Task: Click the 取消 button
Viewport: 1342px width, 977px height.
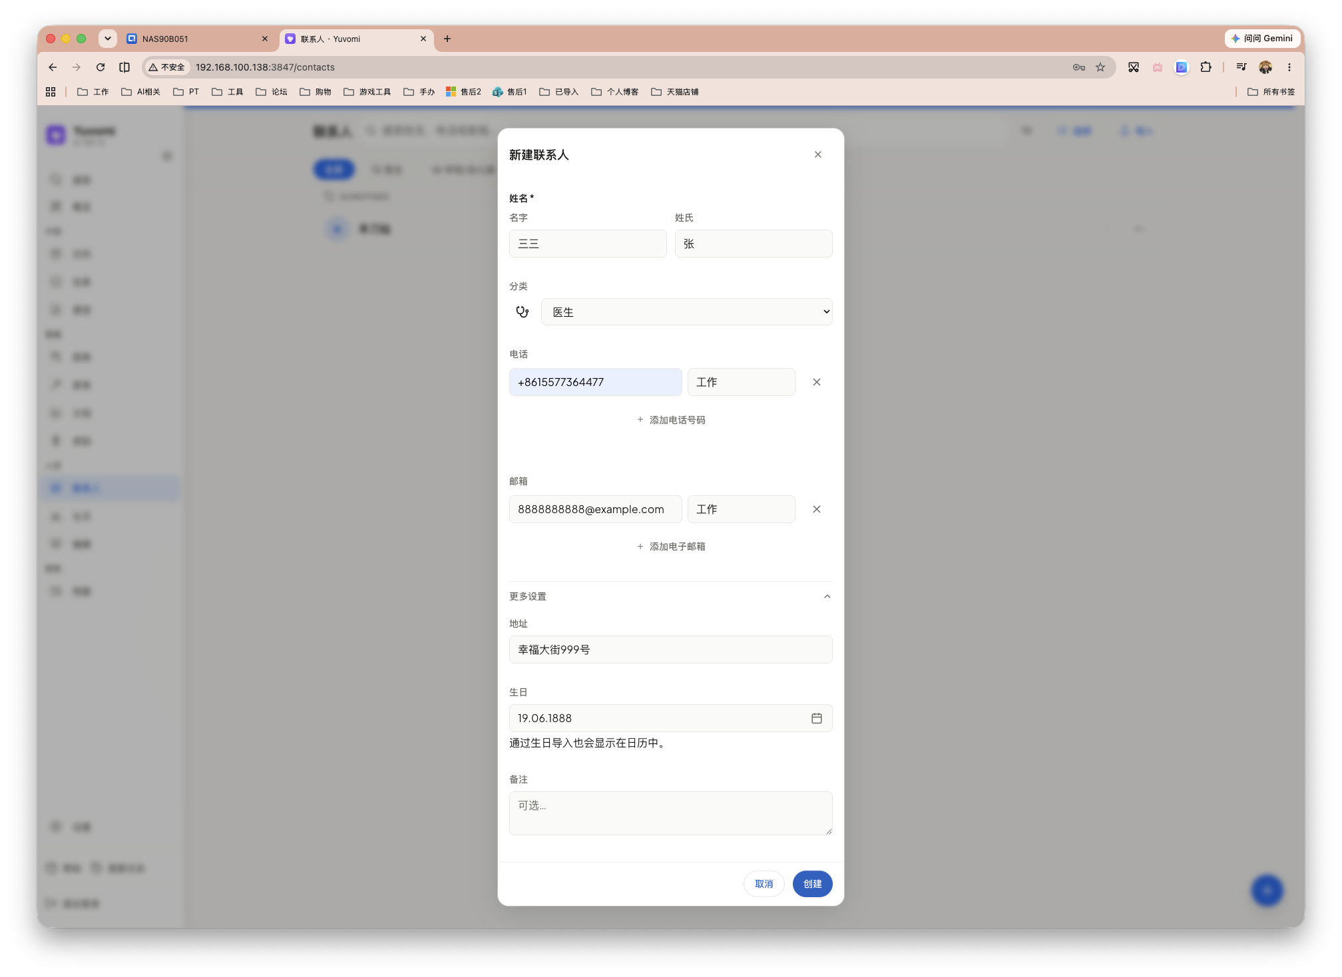Action: point(764,884)
